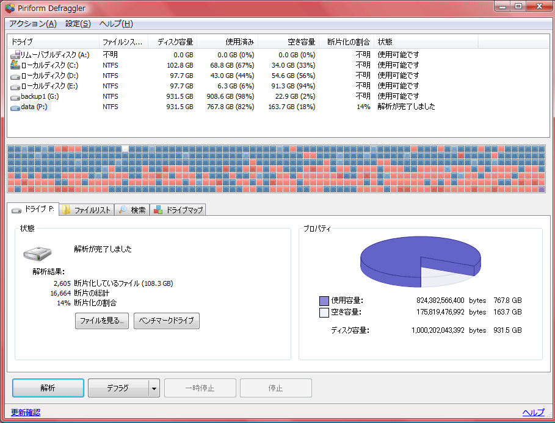Open the デフラグ button dropdown arrow
This screenshot has width=555, height=423.
click(154, 388)
